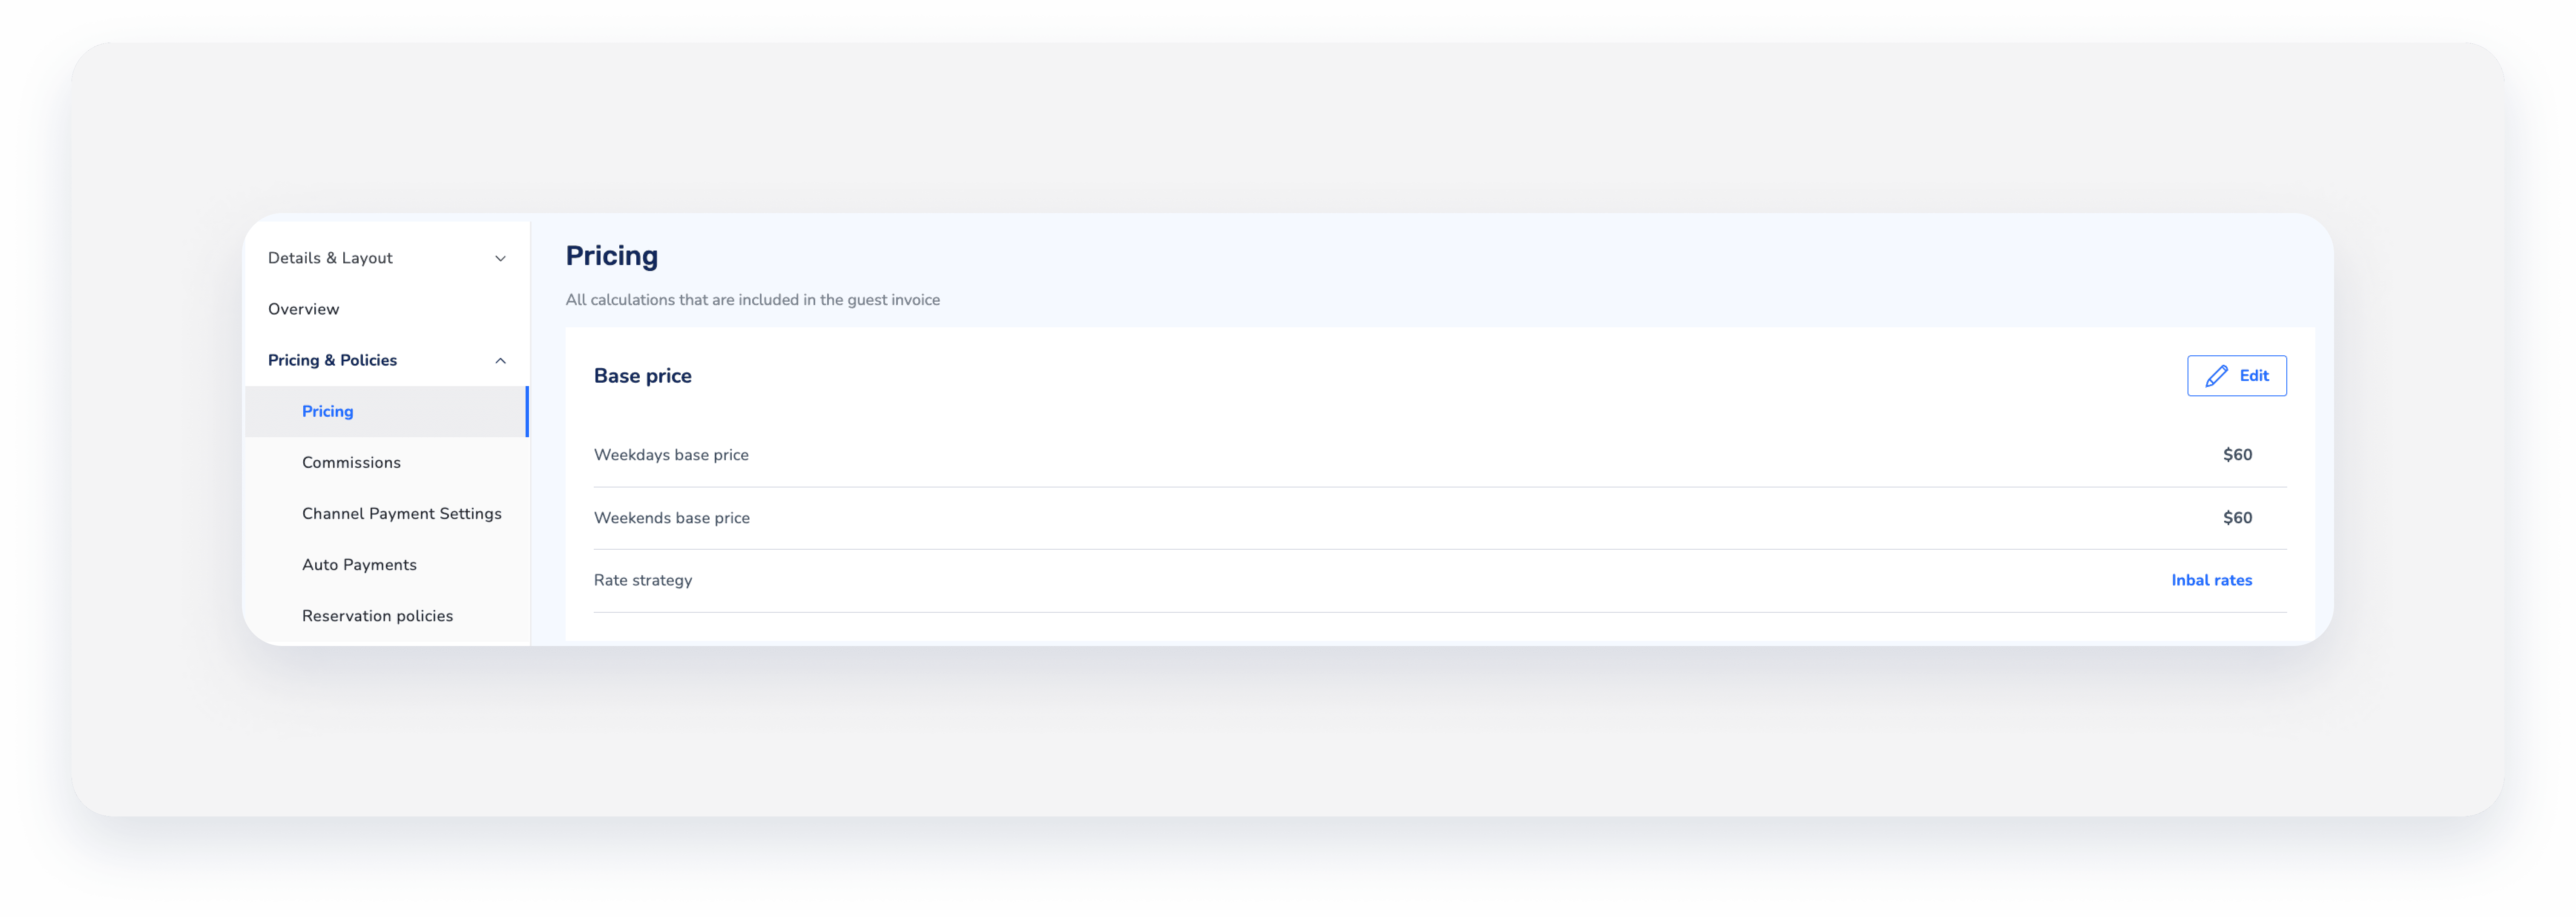Click the weekdays $60 value
The height and width of the screenshot is (917, 2576).
2237,455
